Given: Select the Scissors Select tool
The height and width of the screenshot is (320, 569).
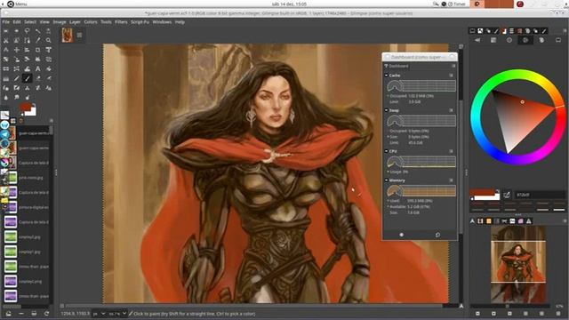Looking at the screenshot, I should [x=6, y=41].
